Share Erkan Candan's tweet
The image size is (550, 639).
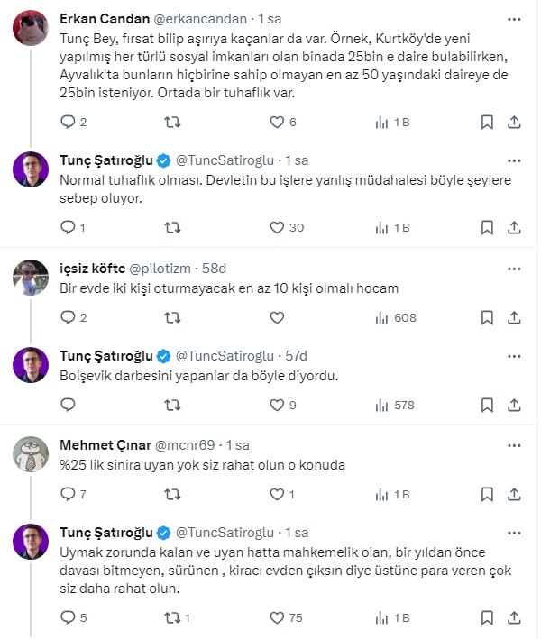pos(514,123)
